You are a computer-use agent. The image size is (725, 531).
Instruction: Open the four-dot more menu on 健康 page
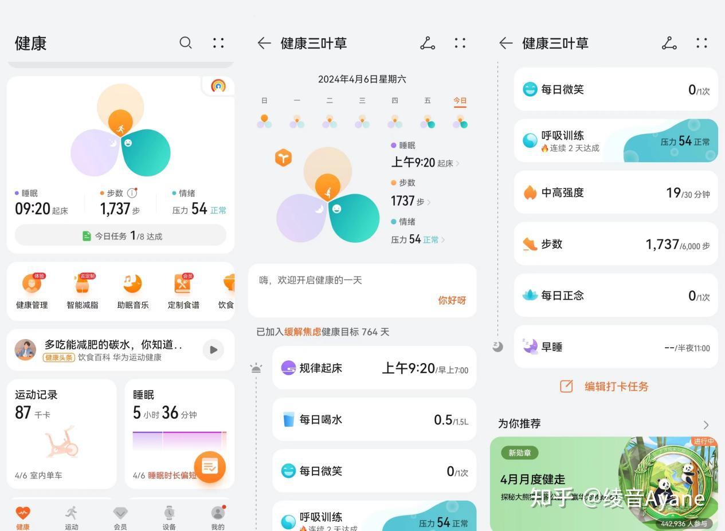coord(218,43)
